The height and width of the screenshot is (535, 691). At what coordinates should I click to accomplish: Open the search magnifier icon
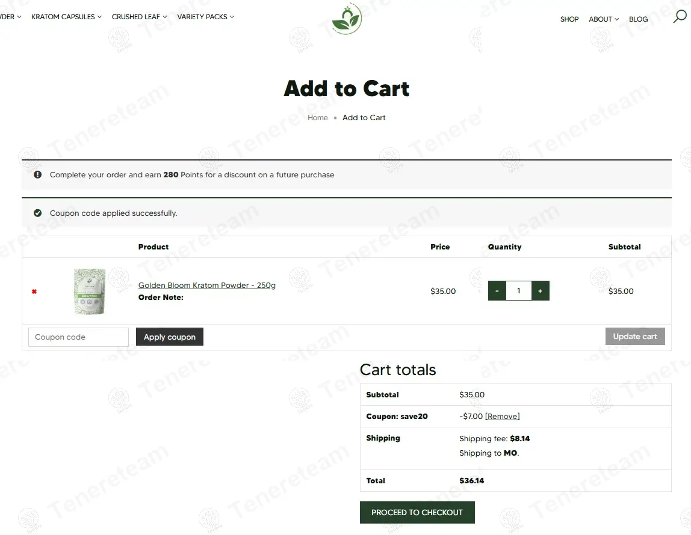[x=679, y=17]
